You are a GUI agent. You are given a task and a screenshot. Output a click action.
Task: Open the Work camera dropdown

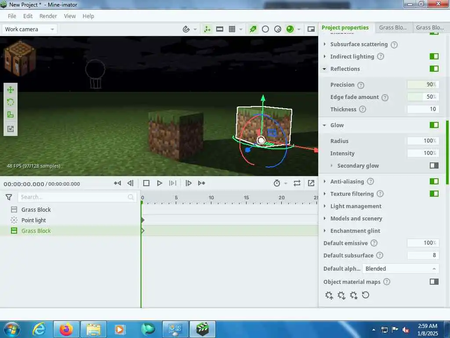pos(29,29)
